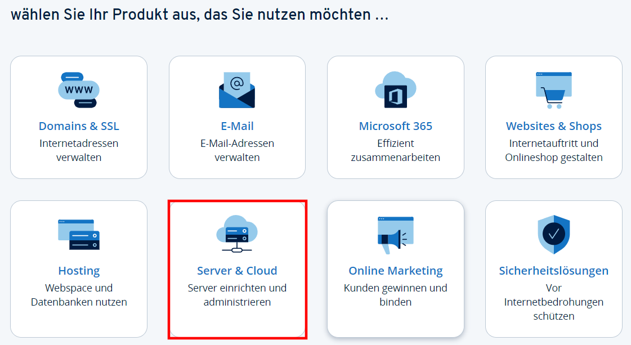Click the Sicherheitslösungen shield icon

tap(554, 235)
